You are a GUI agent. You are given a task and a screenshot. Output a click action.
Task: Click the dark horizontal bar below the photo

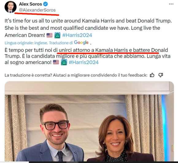103,162
